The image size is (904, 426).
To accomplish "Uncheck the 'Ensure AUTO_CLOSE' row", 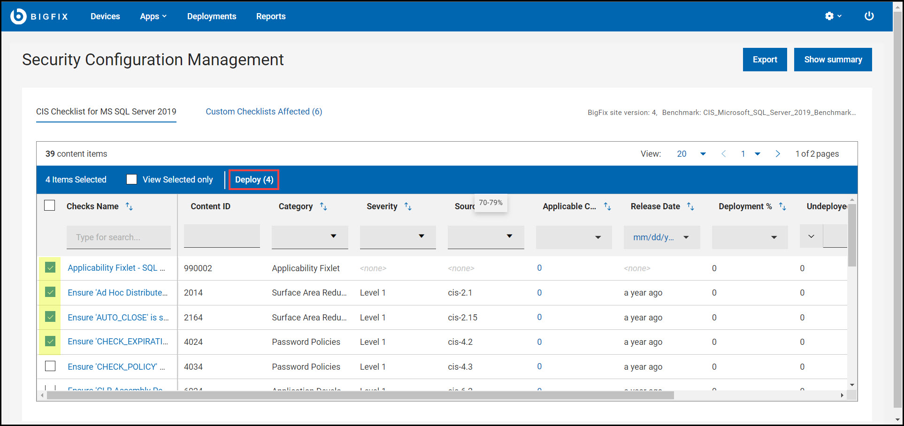I will coord(50,317).
